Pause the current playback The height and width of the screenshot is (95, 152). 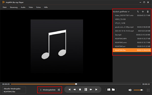pos(86,89)
